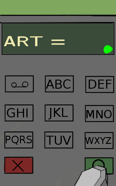This screenshot has width=116, height=186.
Task: Click the blank gap between X and circle keys
Action: [59, 165]
